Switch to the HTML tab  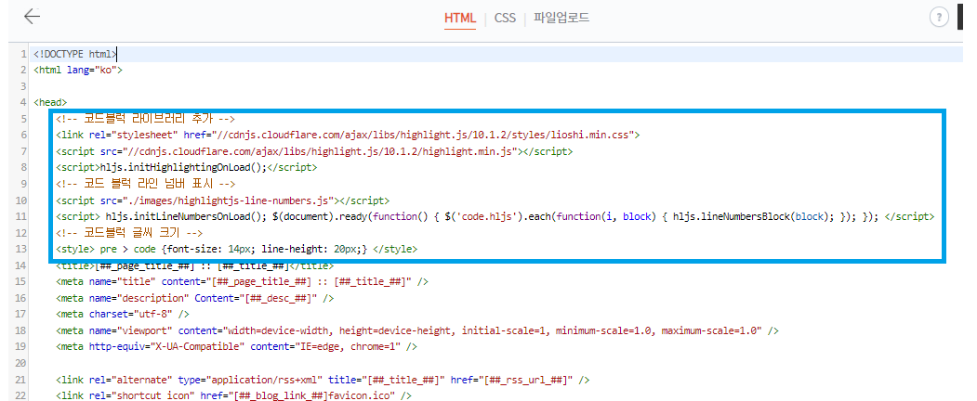pos(460,18)
